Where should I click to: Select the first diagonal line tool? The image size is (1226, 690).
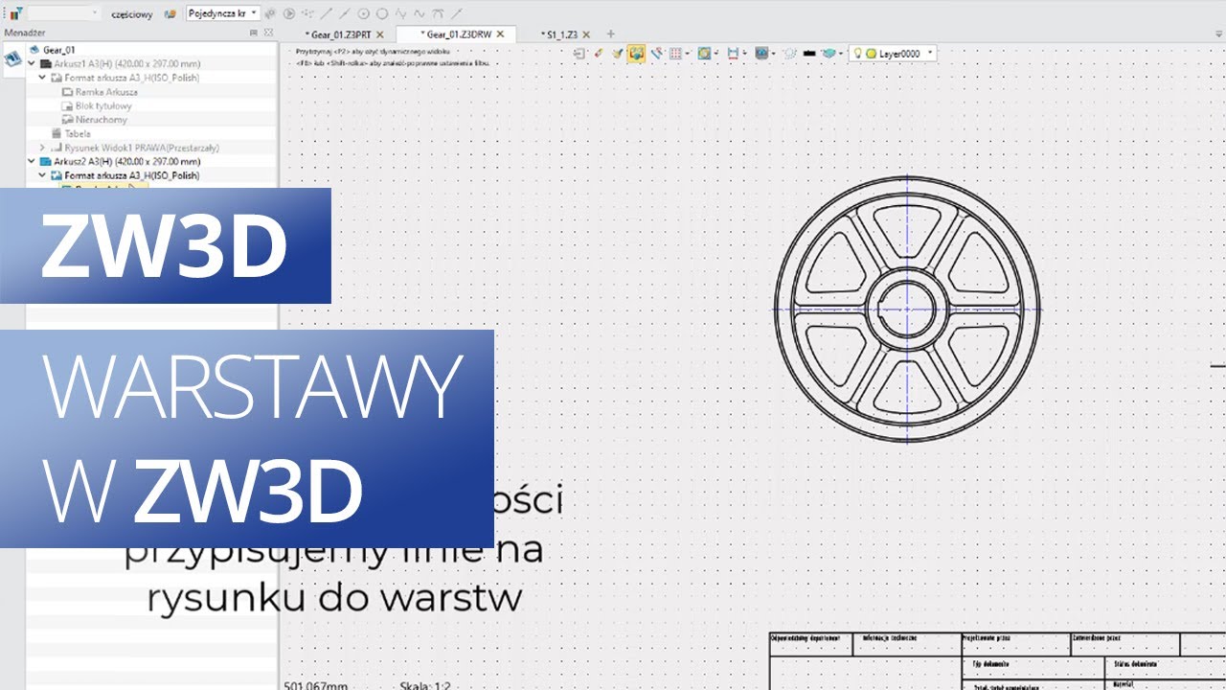pyautogui.click(x=326, y=13)
